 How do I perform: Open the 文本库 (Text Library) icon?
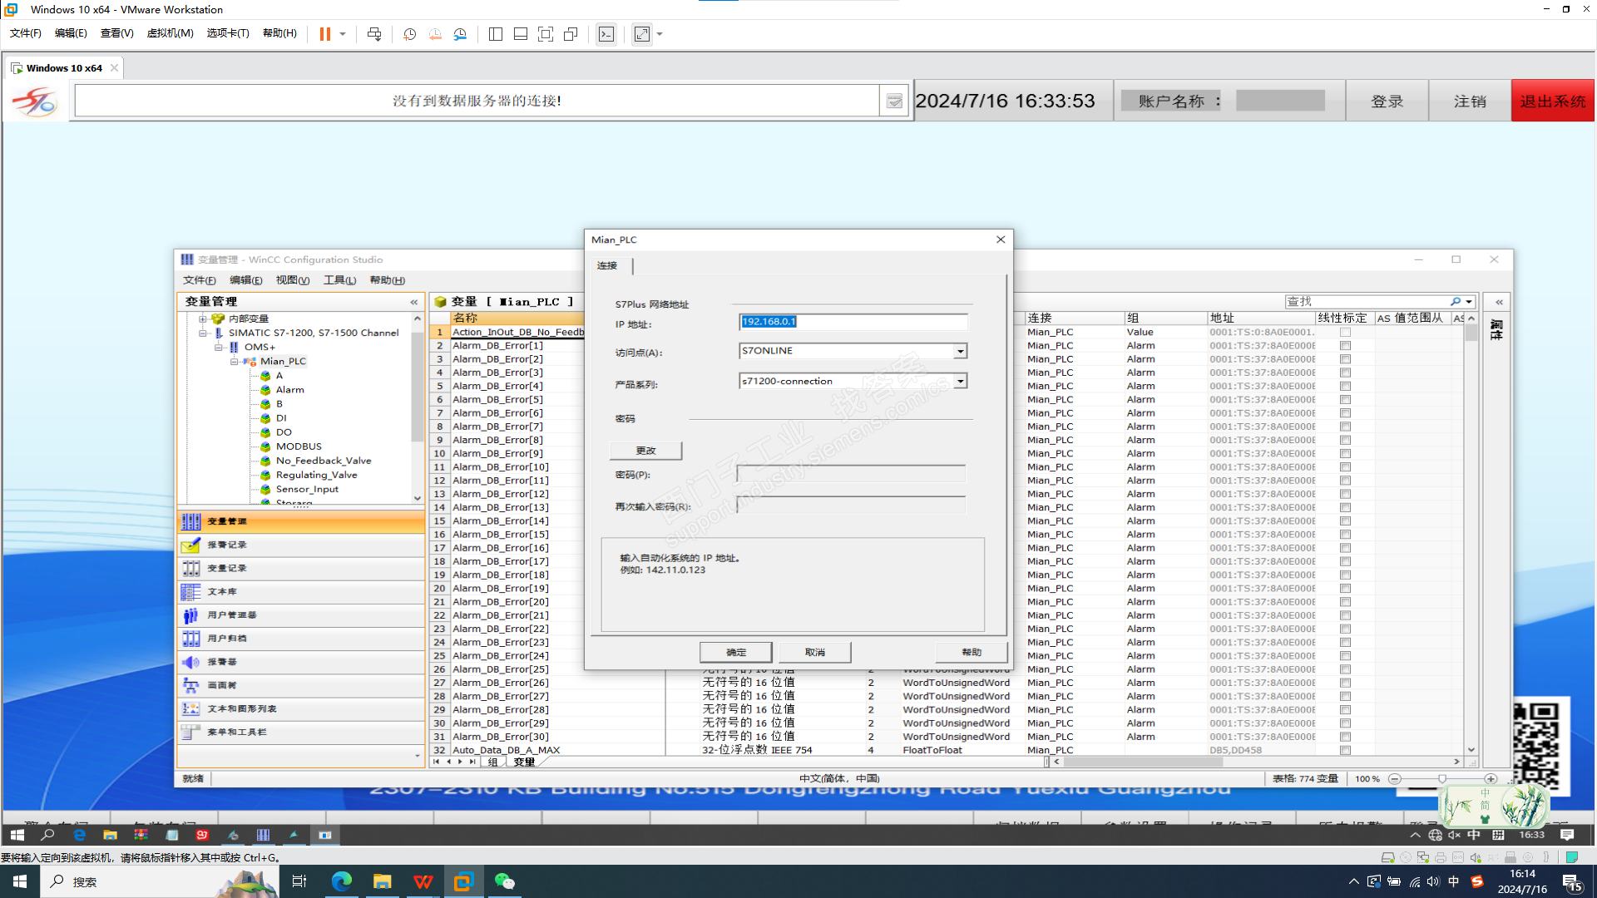(190, 592)
